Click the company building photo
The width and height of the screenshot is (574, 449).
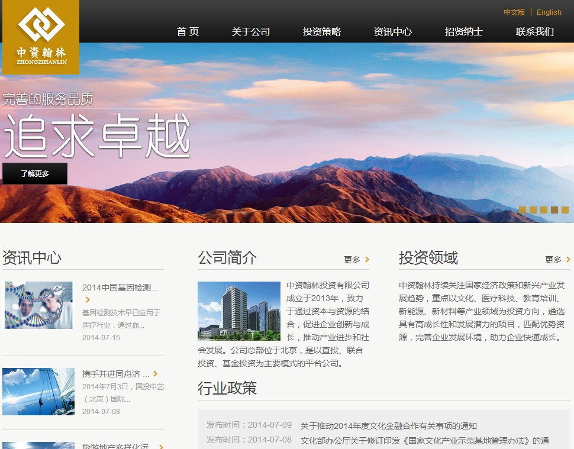pyautogui.click(x=239, y=311)
